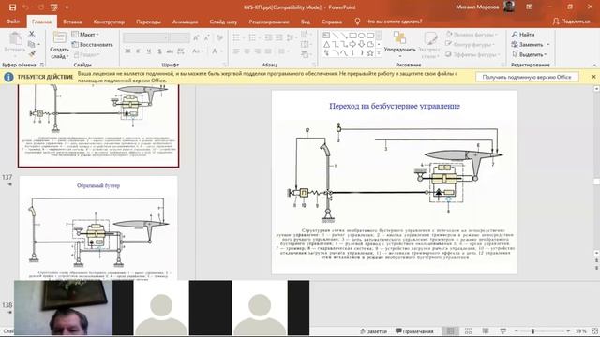Start slideshow from quick access toolbar icon
Screen dimensions: 600x337
coord(54,7)
